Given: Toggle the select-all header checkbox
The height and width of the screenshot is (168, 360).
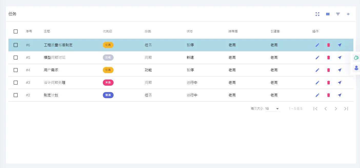Looking at the screenshot, I should (x=16, y=31).
